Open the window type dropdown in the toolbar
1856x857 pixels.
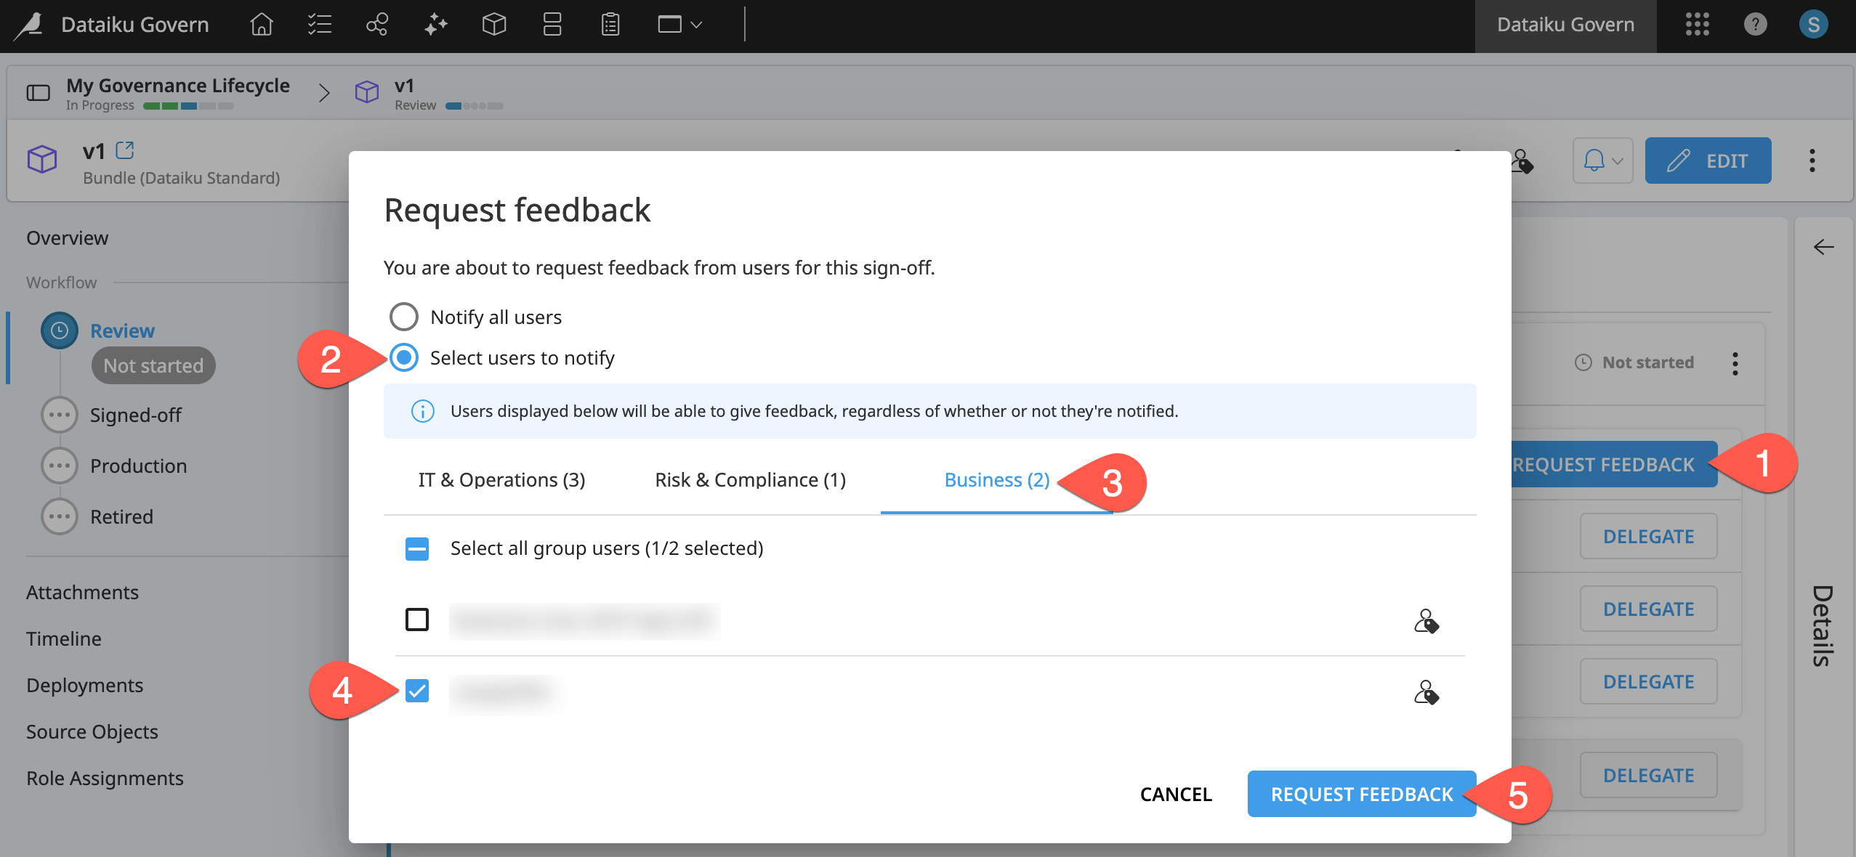[x=678, y=25]
